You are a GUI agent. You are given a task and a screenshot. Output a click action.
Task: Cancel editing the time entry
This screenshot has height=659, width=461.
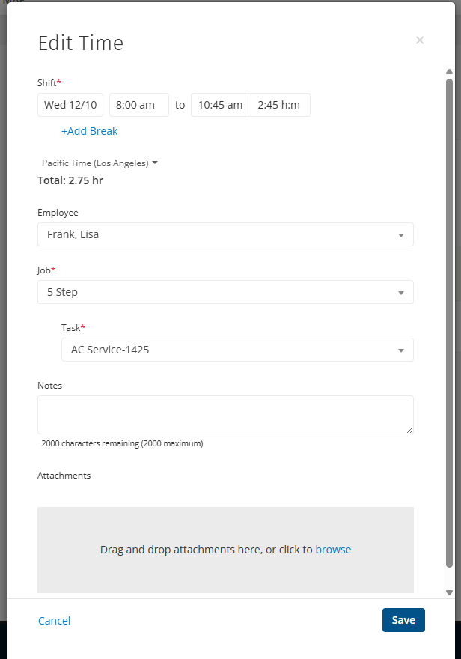[x=54, y=620]
